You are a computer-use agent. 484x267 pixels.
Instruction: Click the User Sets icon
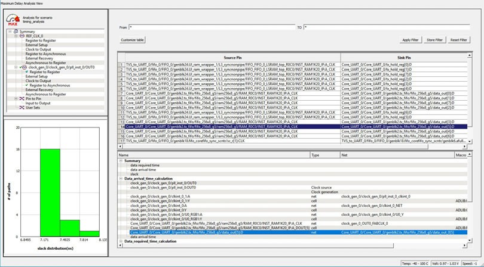point(22,108)
